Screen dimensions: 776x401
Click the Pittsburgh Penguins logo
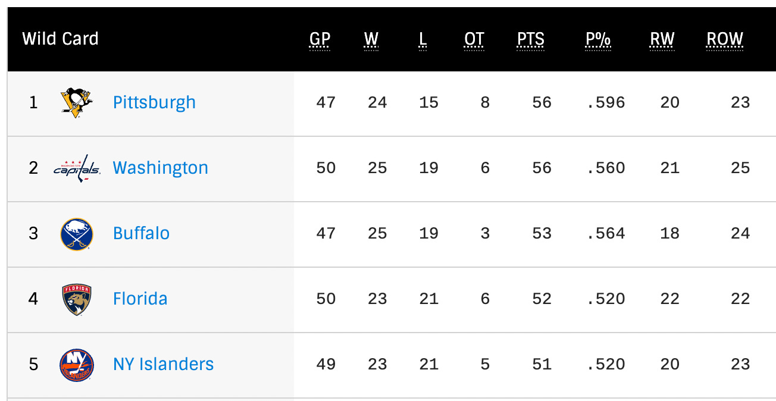[x=77, y=102]
